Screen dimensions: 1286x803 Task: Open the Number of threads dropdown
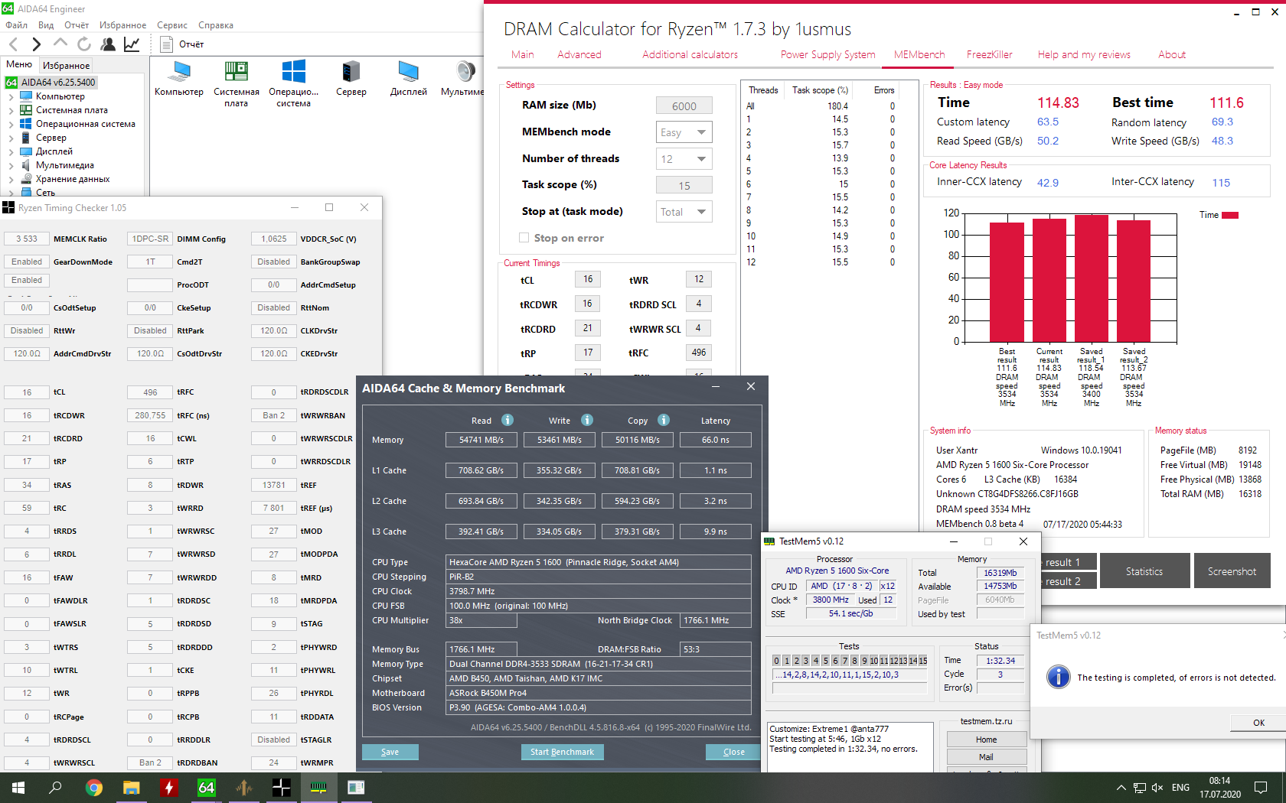(684, 159)
